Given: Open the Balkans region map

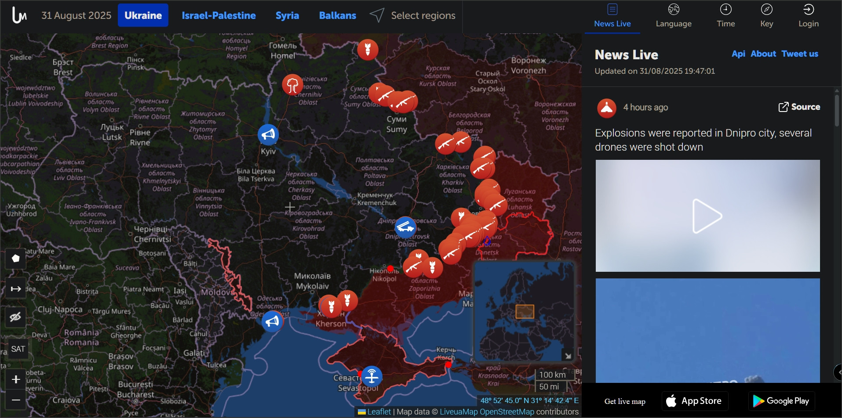Looking at the screenshot, I should point(337,15).
